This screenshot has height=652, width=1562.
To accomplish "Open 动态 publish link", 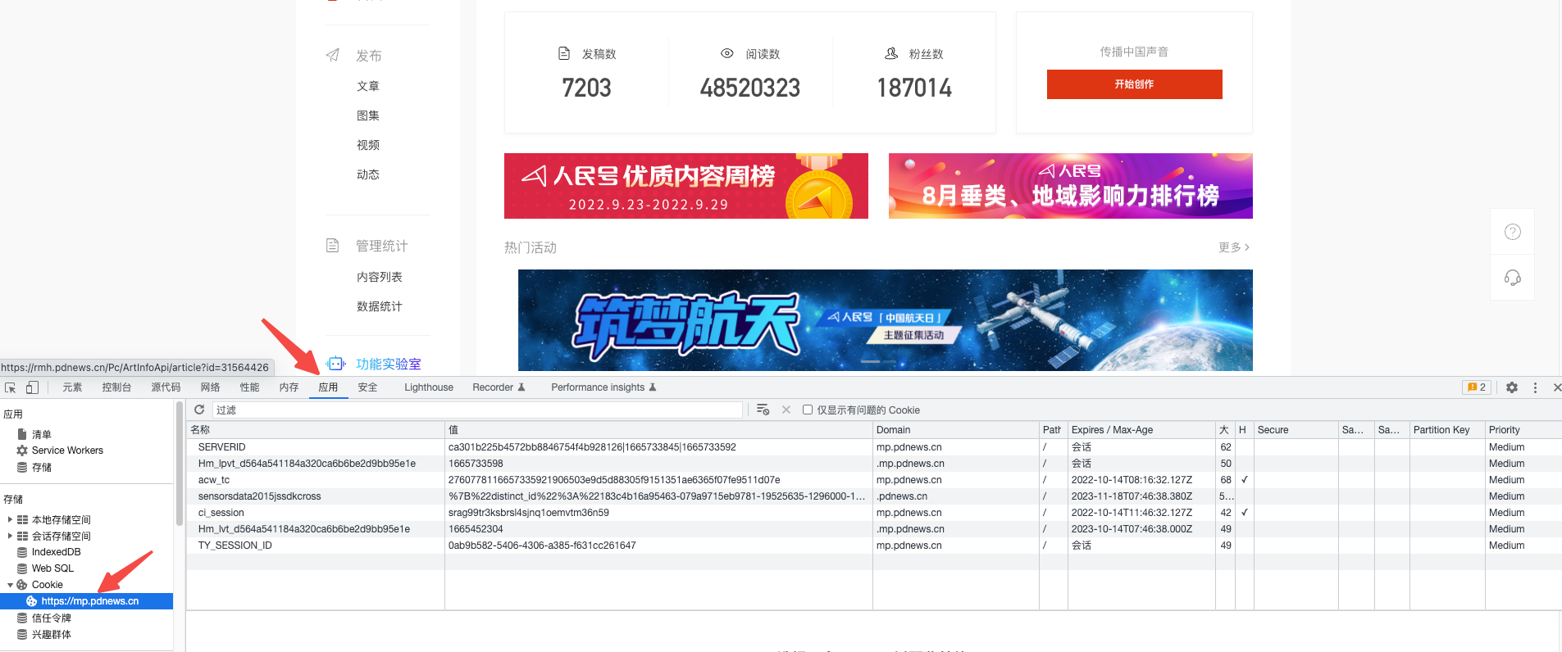I will point(368,174).
